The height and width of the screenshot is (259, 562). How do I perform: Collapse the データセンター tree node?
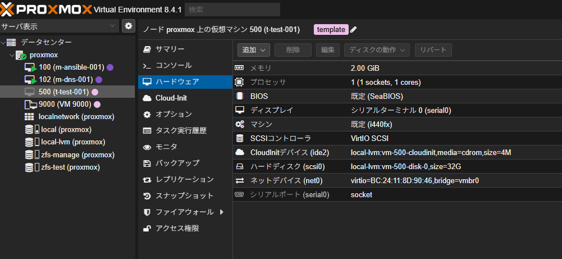click(3, 43)
